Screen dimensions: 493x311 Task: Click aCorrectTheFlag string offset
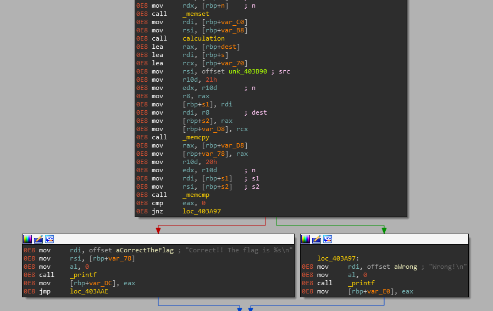click(145, 250)
